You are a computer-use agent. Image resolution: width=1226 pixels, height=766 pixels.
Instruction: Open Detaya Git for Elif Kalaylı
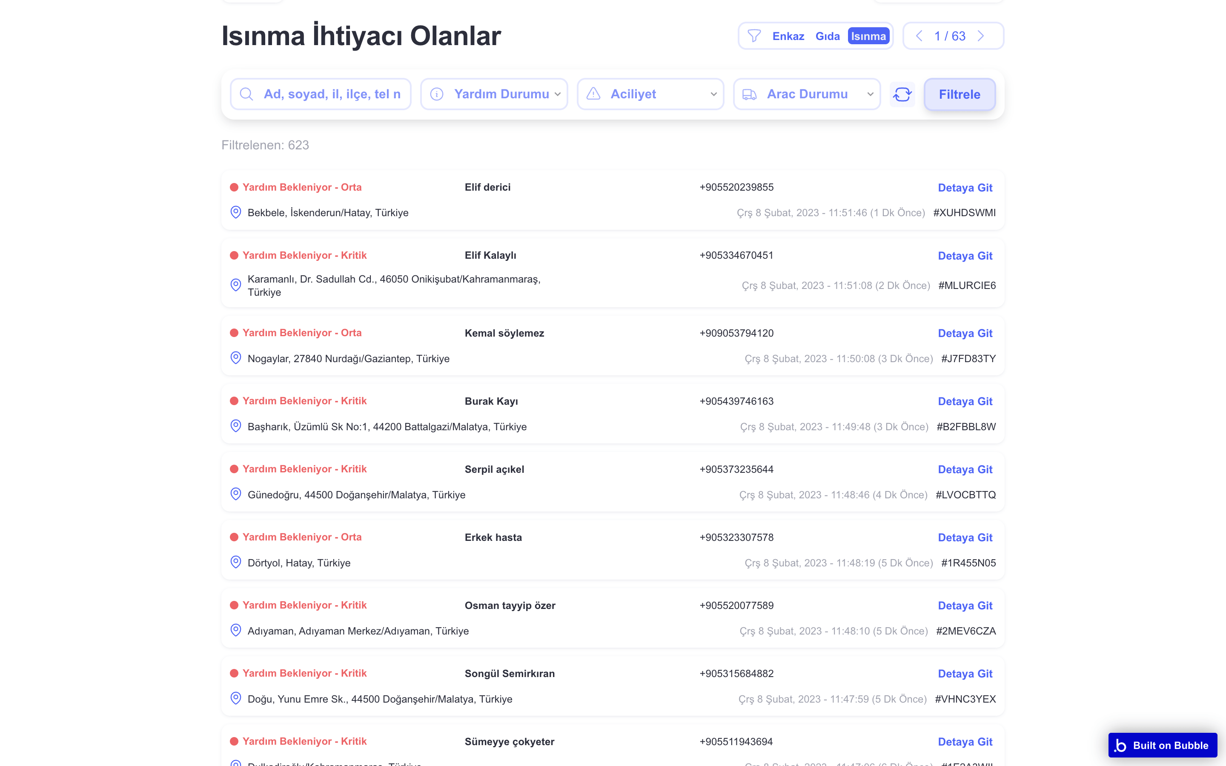[965, 256]
